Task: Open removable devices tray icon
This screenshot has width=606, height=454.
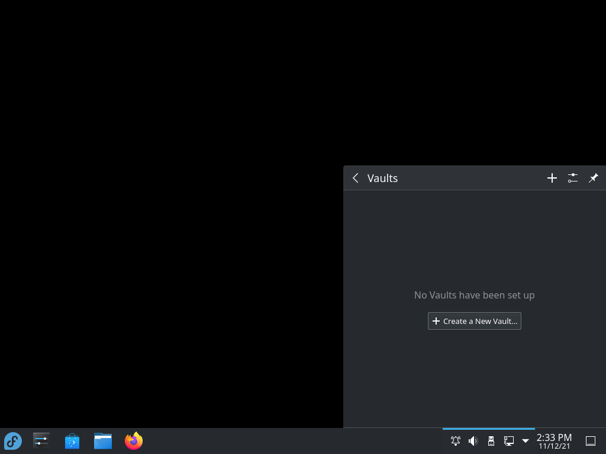Action: (x=491, y=441)
